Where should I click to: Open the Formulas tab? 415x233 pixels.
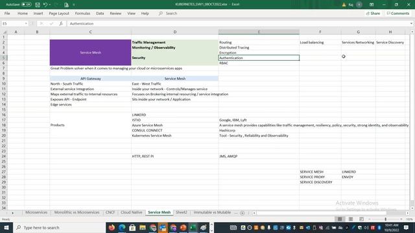pos(82,13)
